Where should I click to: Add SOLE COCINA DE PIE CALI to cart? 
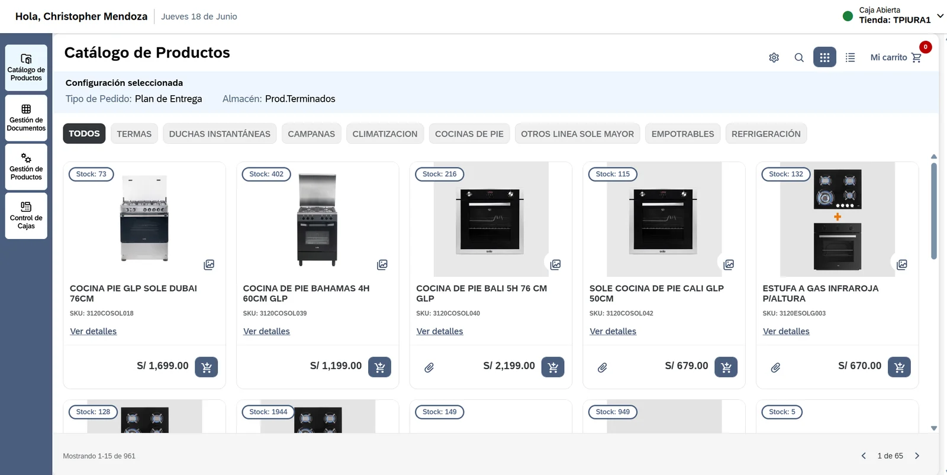tap(726, 367)
